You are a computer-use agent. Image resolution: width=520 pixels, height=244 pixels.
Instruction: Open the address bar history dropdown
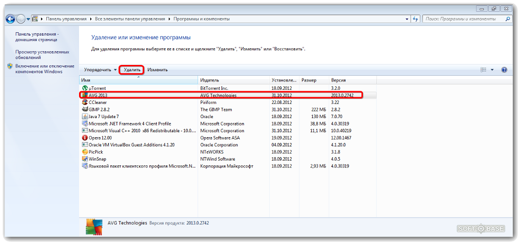(x=407, y=19)
